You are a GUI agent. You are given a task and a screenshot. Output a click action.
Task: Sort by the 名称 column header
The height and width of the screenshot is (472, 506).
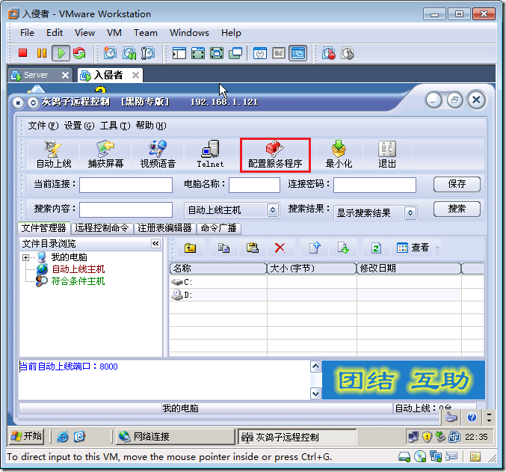(217, 269)
